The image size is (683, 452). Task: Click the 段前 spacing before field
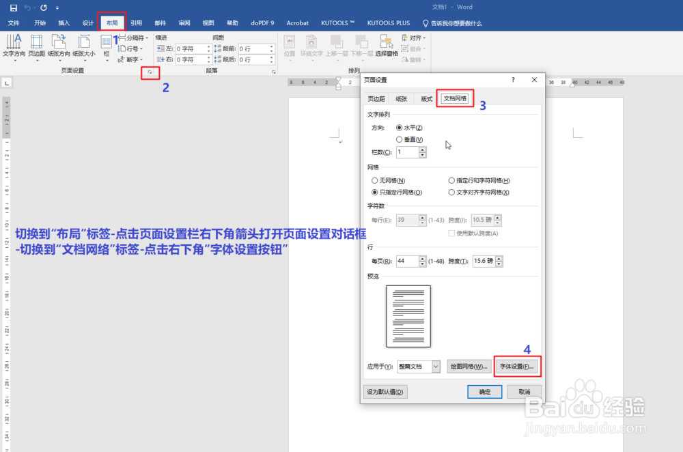point(256,48)
